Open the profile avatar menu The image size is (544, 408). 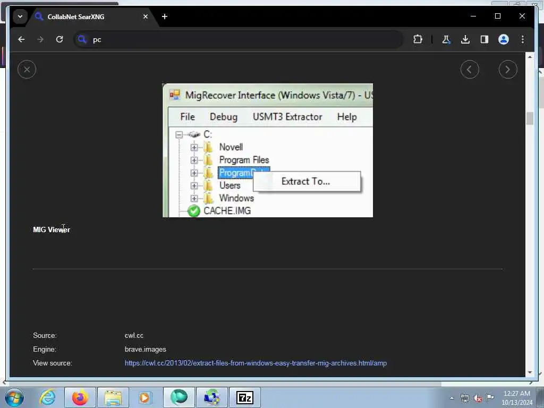click(504, 39)
